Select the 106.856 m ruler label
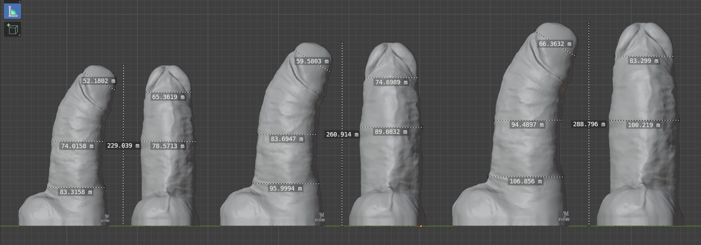This screenshot has width=701, height=245. (x=526, y=181)
